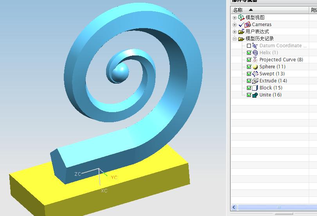Suppress Extrude (14) via its checkbox
Screen dimensions: 317x216
coord(249,81)
